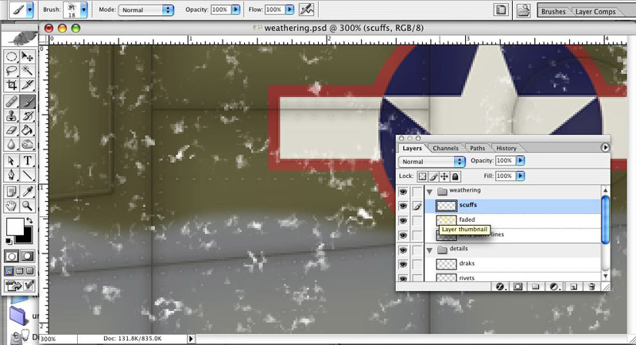
Task: Open the tool preset picker dropdown
Action: [29, 10]
